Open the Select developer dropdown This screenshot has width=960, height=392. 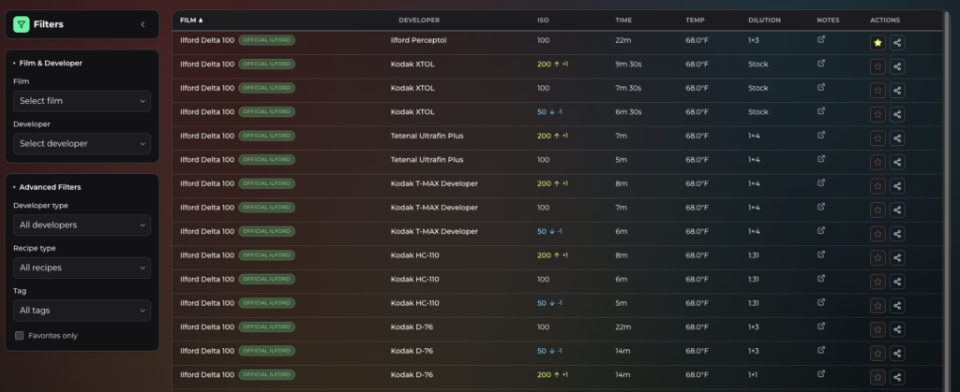point(82,143)
